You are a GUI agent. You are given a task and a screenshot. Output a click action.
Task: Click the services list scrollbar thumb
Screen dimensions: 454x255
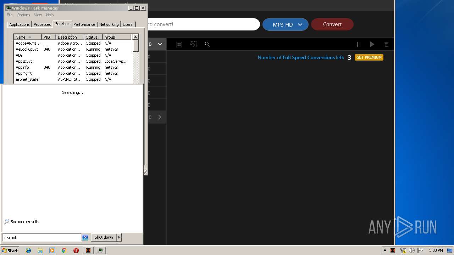135,46
